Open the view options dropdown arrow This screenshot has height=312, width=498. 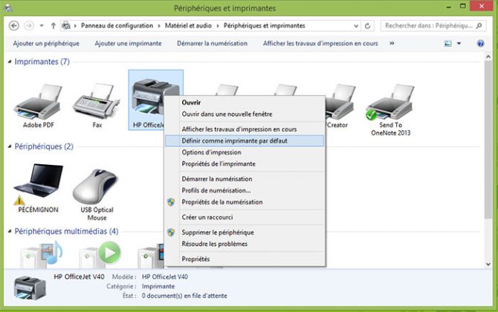point(459,44)
